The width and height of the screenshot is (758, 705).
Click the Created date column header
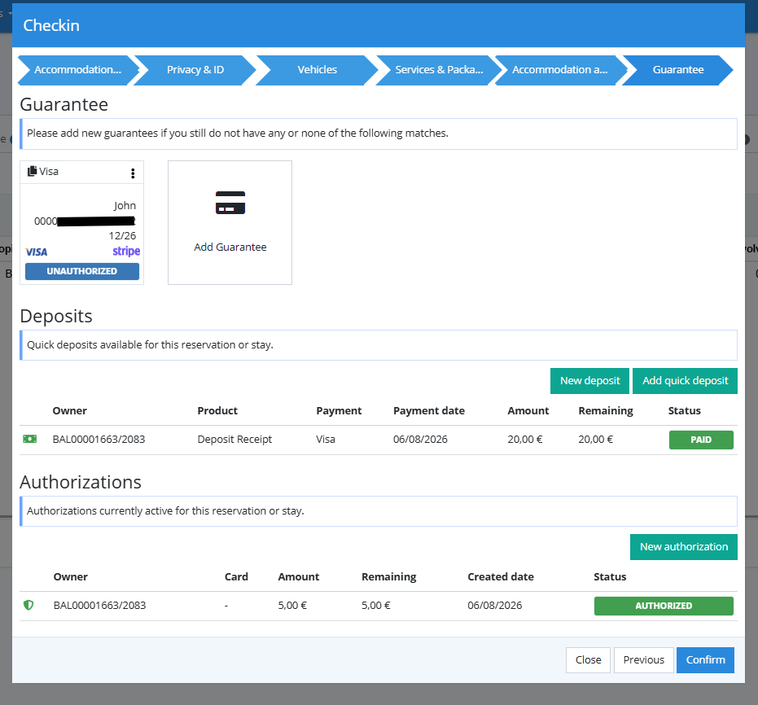pyautogui.click(x=501, y=577)
